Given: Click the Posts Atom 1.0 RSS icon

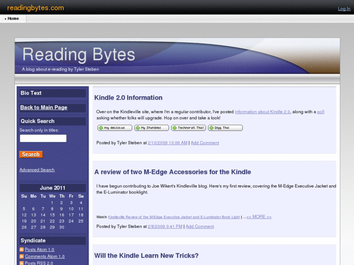Looking at the screenshot, I should pos(22,249).
